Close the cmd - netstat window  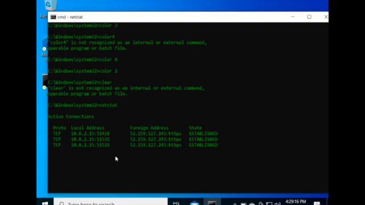326,17
